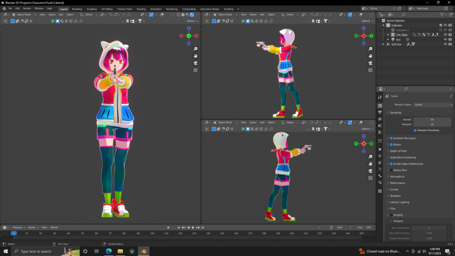The width and height of the screenshot is (455, 256).
Task: Switch to Sculpting workspace tab
Action: coord(92,9)
